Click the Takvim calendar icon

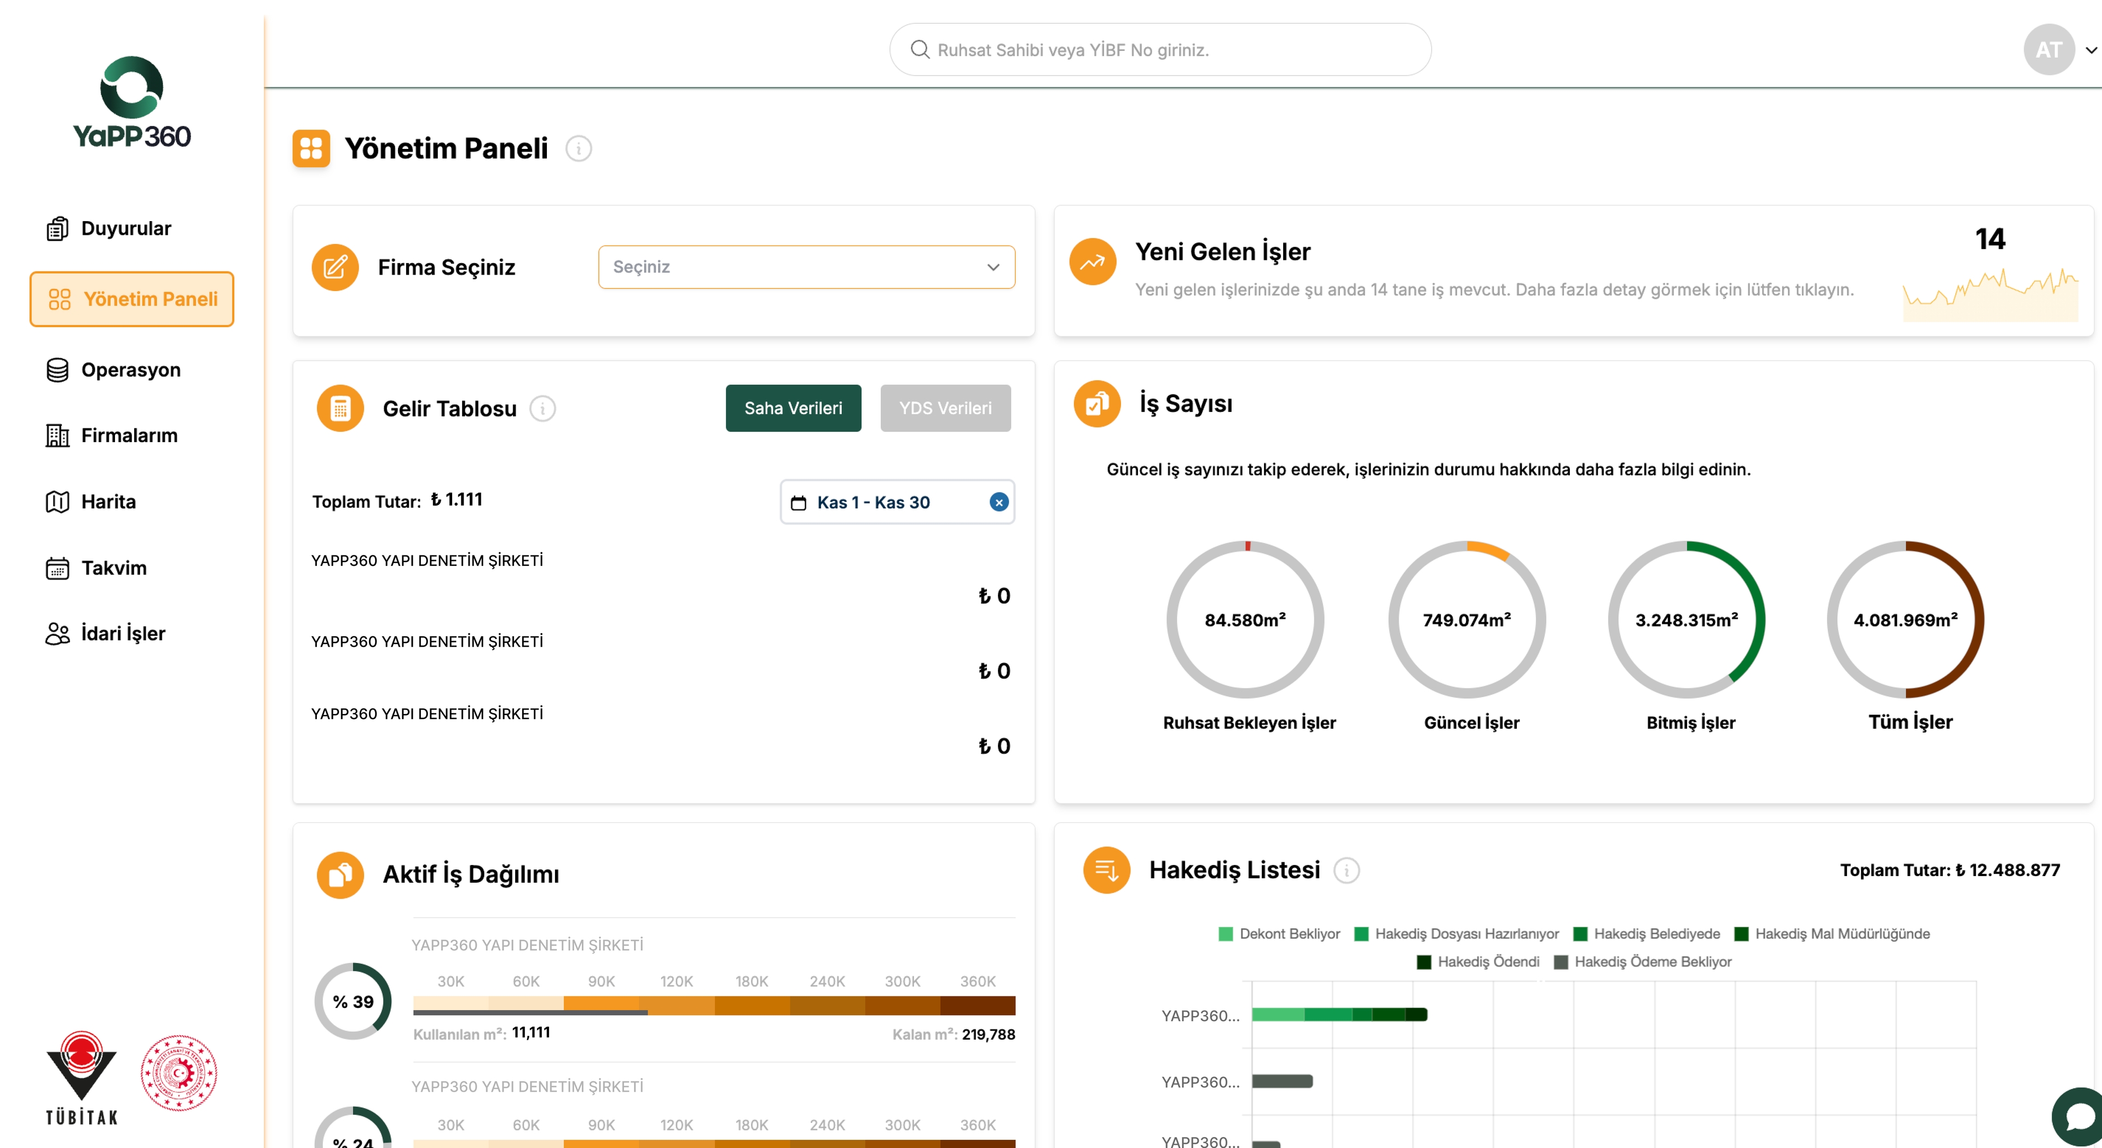tap(57, 568)
